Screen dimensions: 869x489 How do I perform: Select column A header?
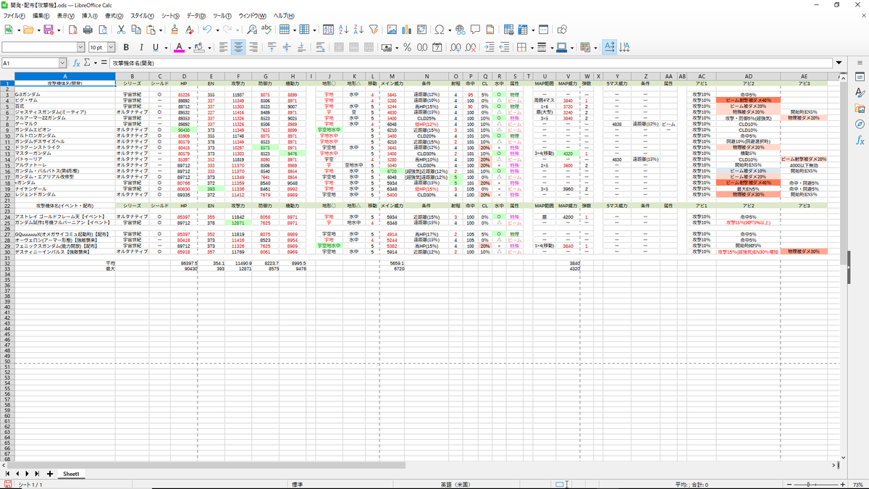(64, 76)
